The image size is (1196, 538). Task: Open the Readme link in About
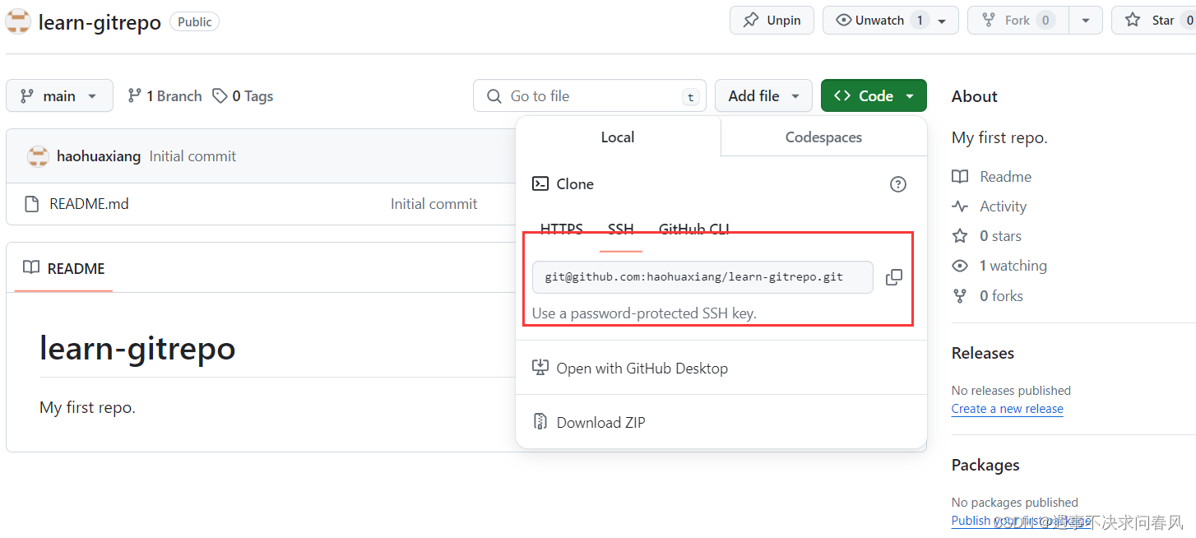pyautogui.click(x=1005, y=177)
